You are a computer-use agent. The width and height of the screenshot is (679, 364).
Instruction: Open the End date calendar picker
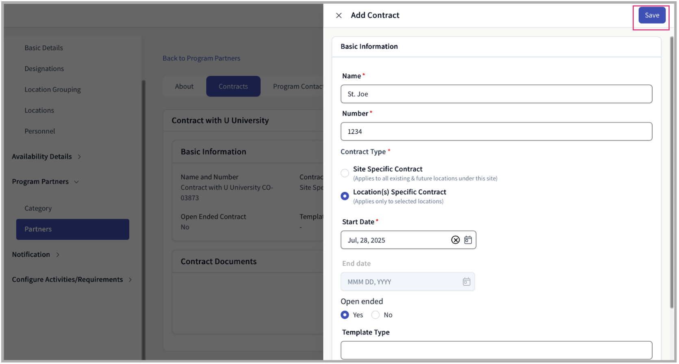coord(466,282)
